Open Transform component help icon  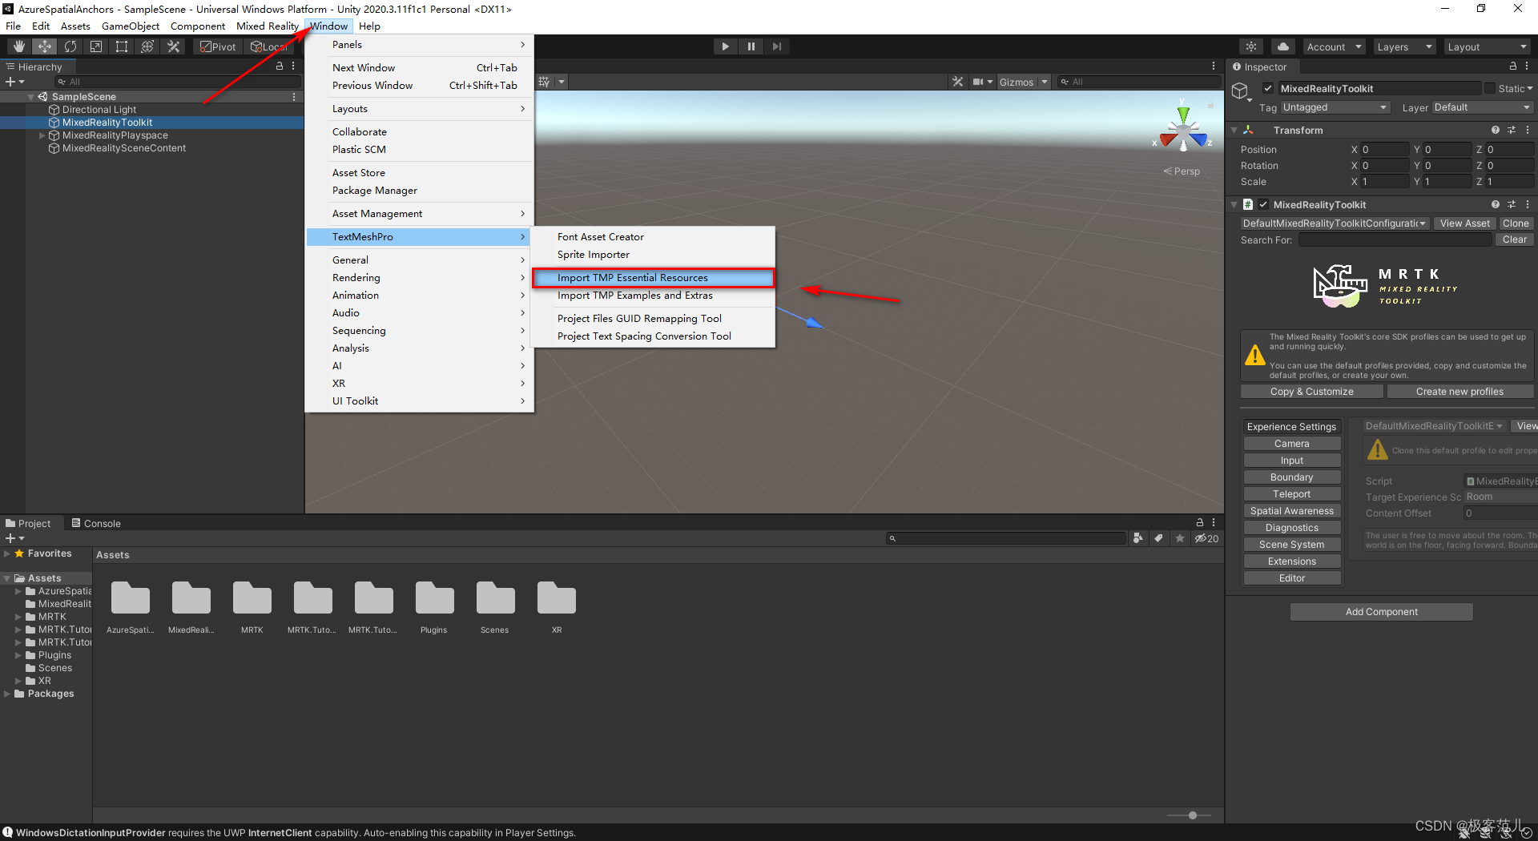tap(1496, 130)
